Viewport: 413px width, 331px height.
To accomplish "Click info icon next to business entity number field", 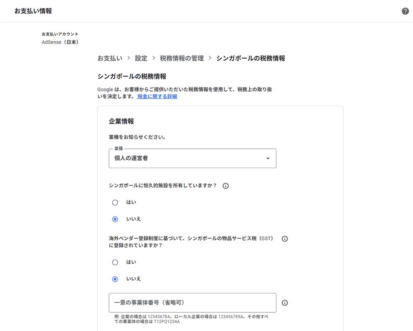I will tap(285, 303).
